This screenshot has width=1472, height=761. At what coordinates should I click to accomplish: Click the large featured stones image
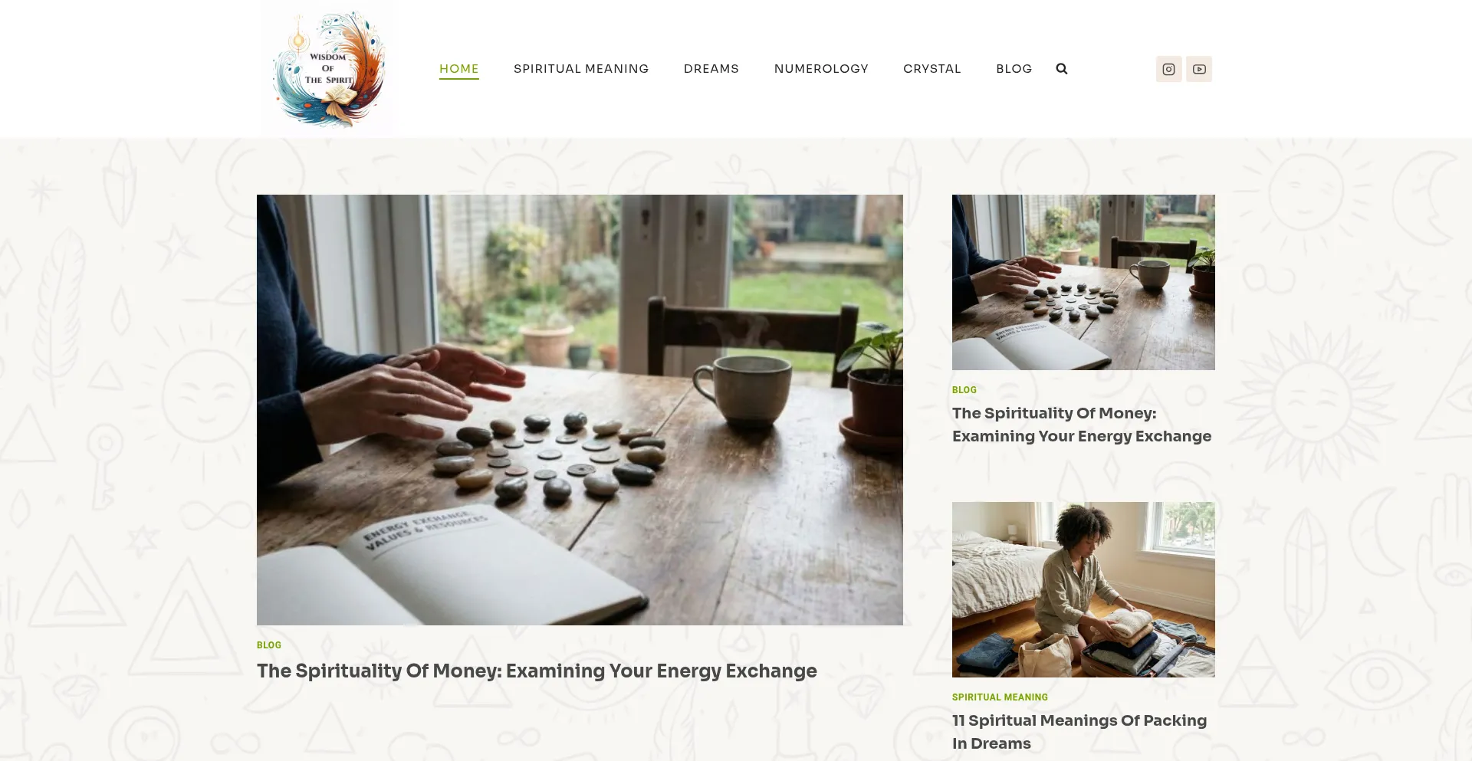coord(580,410)
